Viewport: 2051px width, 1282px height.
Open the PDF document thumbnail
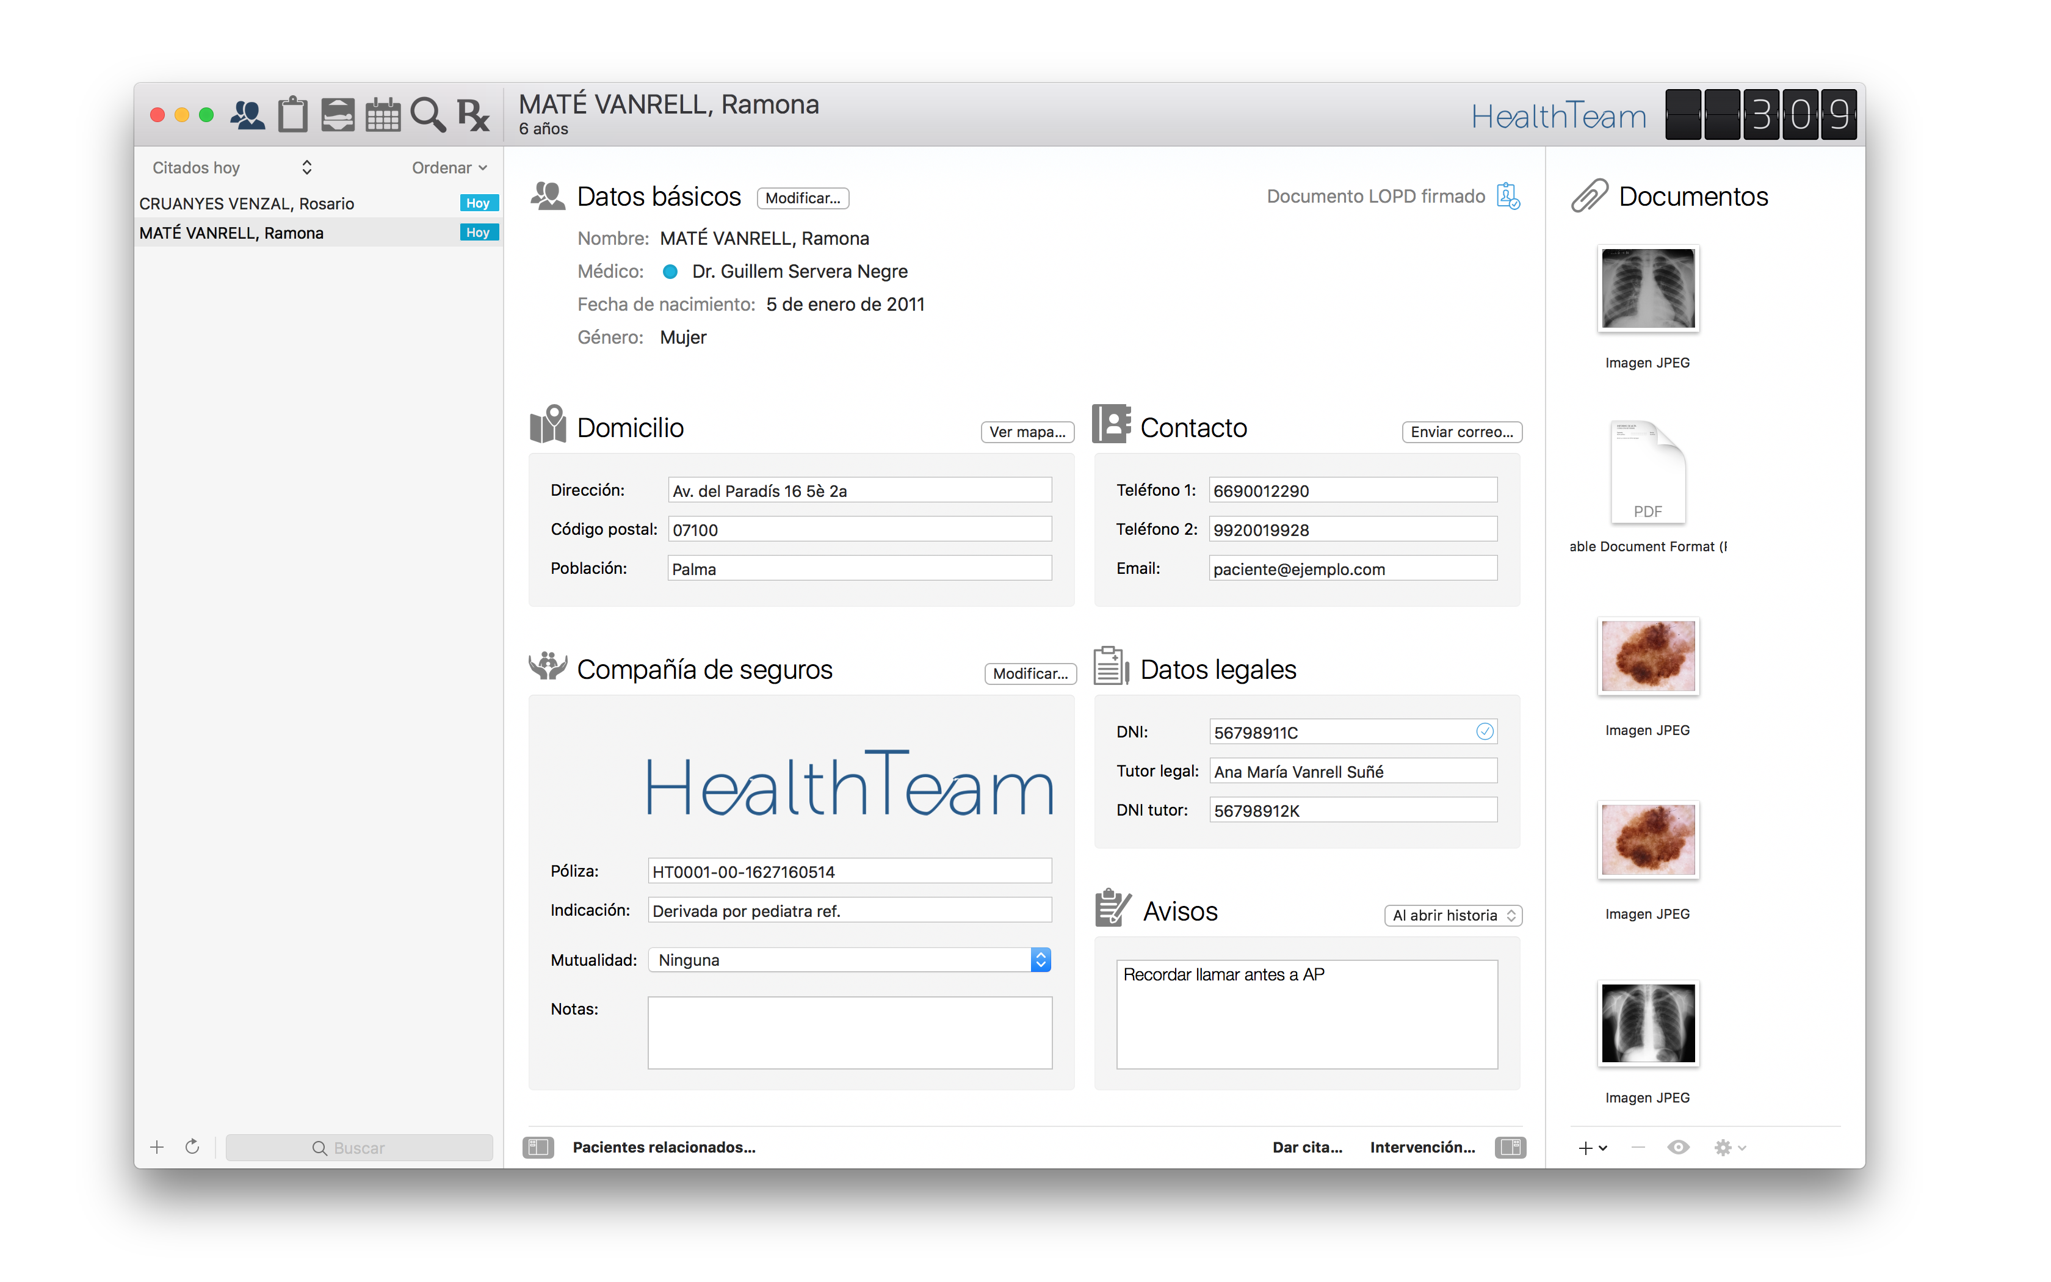tap(1648, 471)
